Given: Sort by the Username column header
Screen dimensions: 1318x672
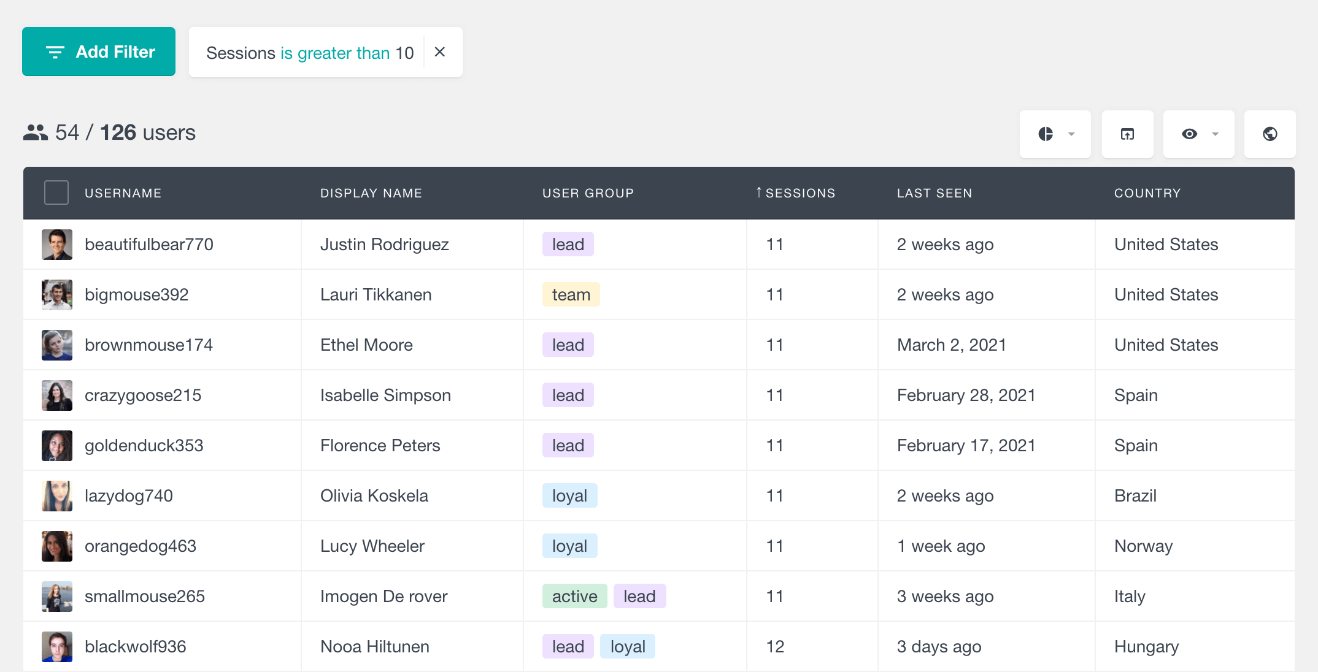Looking at the screenshot, I should (x=123, y=193).
